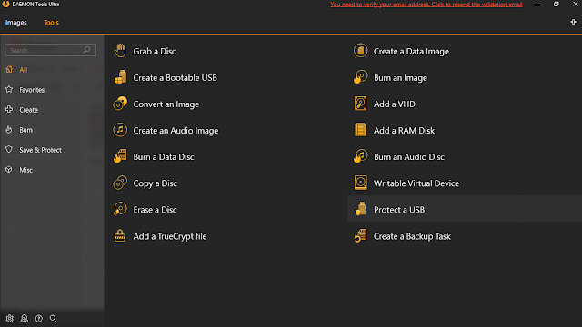Click the Grab a Disc hand icon
Screen dimensions: 582x327
tap(120, 51)
